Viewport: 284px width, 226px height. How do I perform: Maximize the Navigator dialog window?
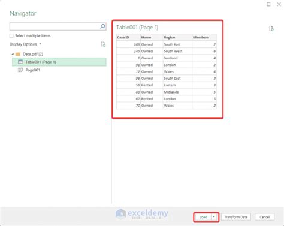pyautogui.click(x=268, y=4)
